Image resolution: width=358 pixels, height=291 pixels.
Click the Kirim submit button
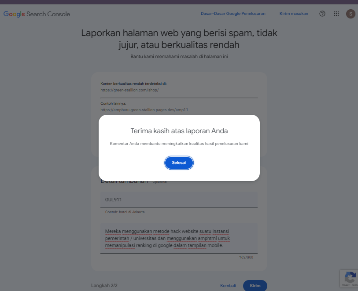(x=255, y=286)
